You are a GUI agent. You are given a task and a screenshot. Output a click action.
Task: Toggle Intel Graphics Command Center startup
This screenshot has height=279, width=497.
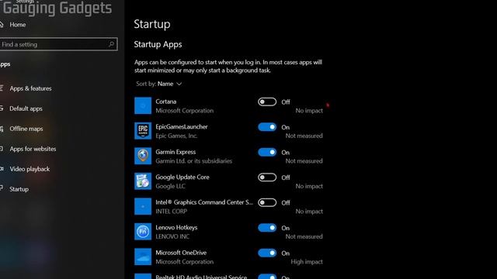267,202
